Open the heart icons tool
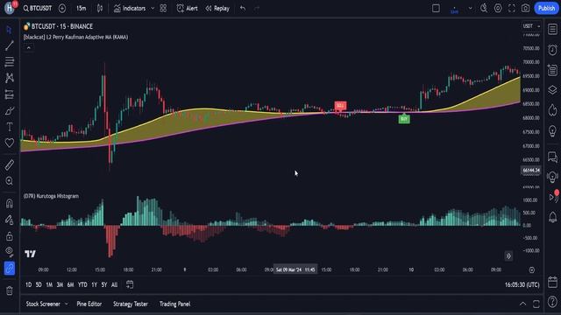 pos(10,143)
